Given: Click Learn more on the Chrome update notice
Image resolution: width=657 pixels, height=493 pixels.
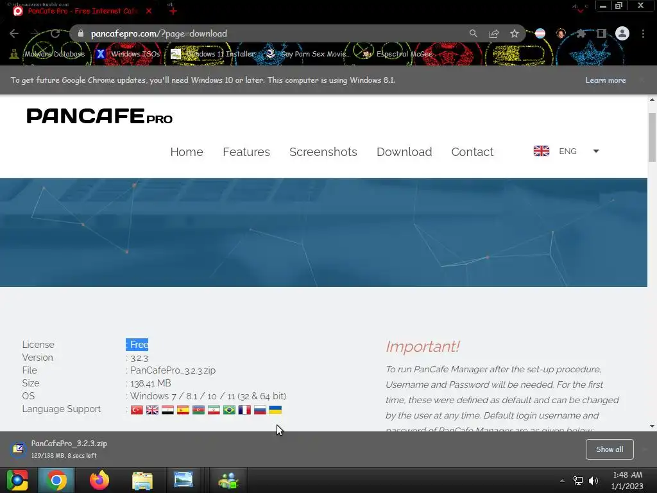Looking at the screenshot, I should [606, 80].
